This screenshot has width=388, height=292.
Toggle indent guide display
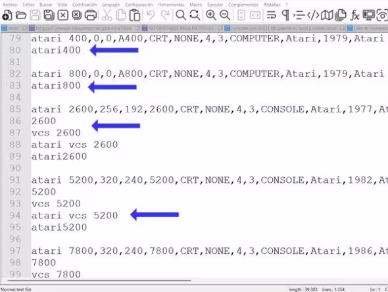pos(299,15)
